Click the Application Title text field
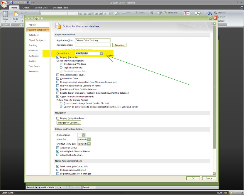The width and height of the screenshot is (244, 195). (x=93, y=40)
